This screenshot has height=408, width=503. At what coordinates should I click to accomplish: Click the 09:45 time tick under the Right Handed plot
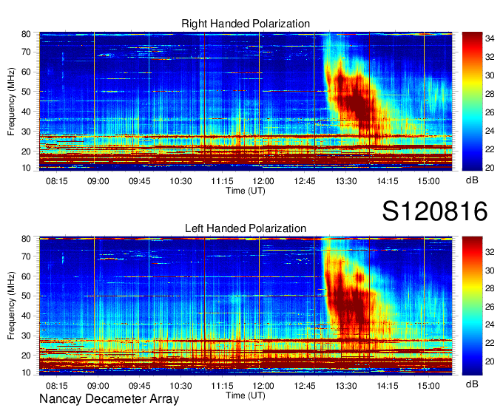click(x=140, y=181)
